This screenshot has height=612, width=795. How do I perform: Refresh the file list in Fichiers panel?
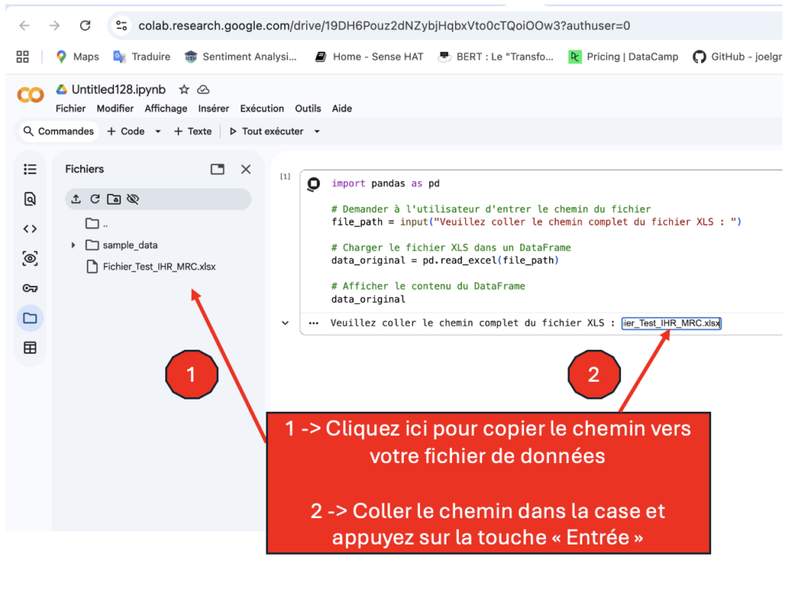point(95,199)
